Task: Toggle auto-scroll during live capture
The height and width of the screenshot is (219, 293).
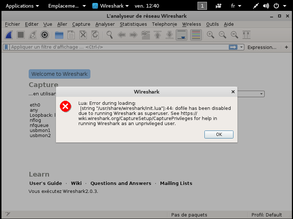Action: tap(182, 35)
